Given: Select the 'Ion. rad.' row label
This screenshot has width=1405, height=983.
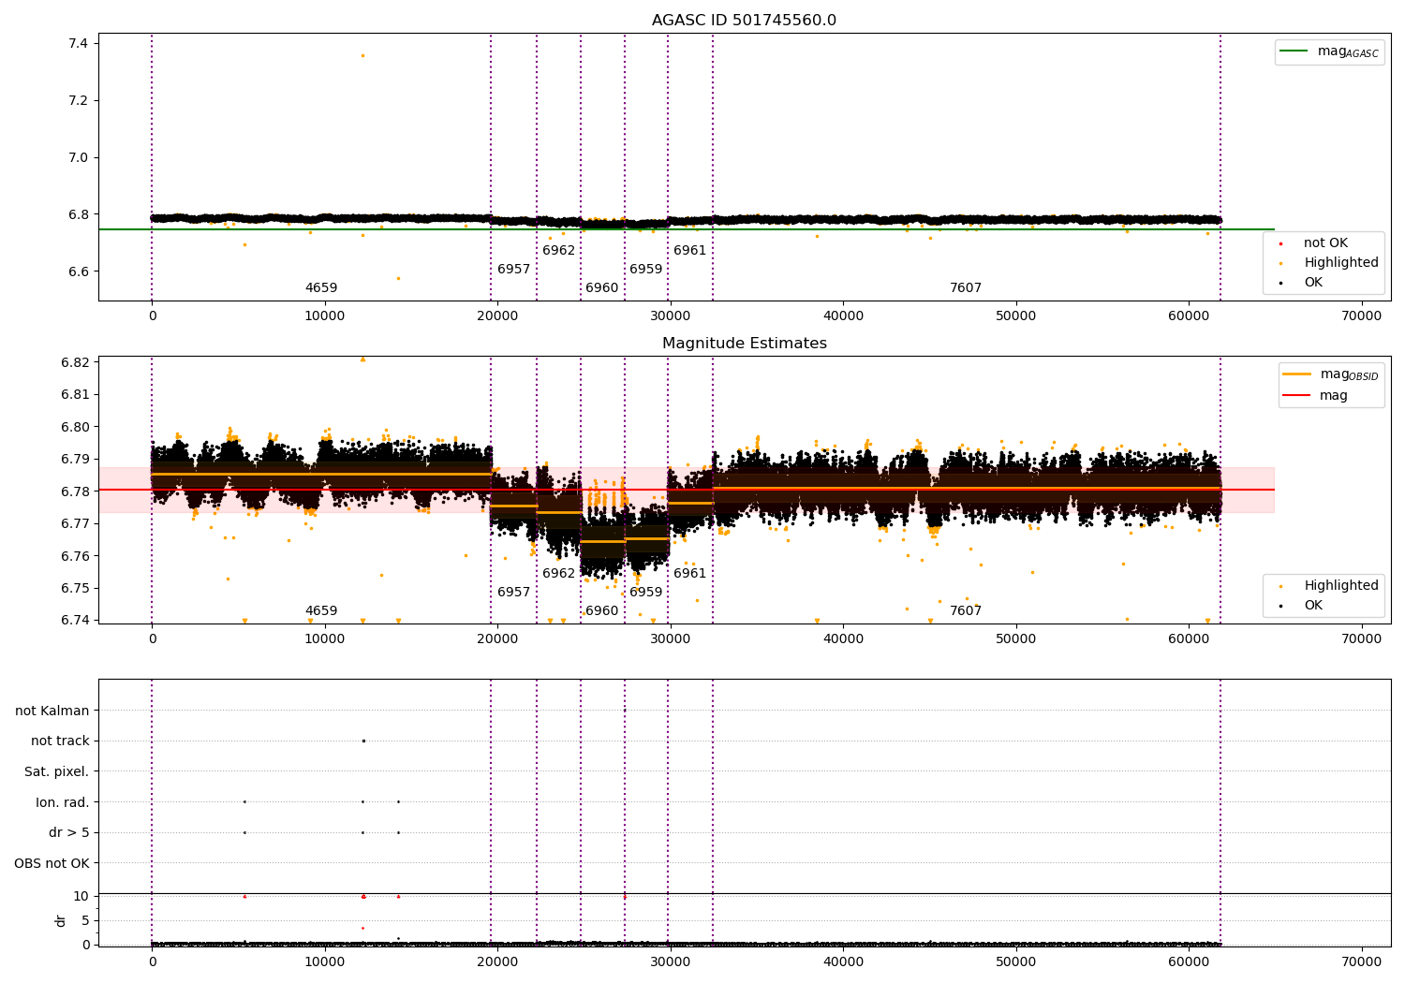Looking at the screenshot, I should pos(63,803).
